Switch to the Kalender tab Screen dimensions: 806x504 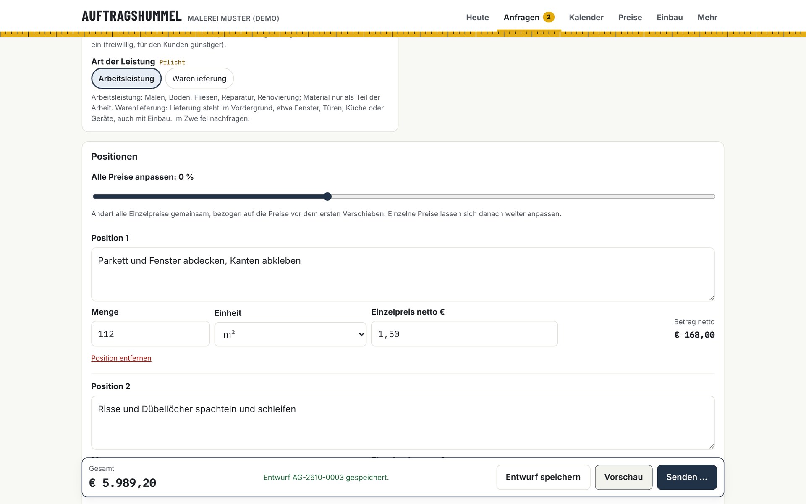click(x=586, y=17)
